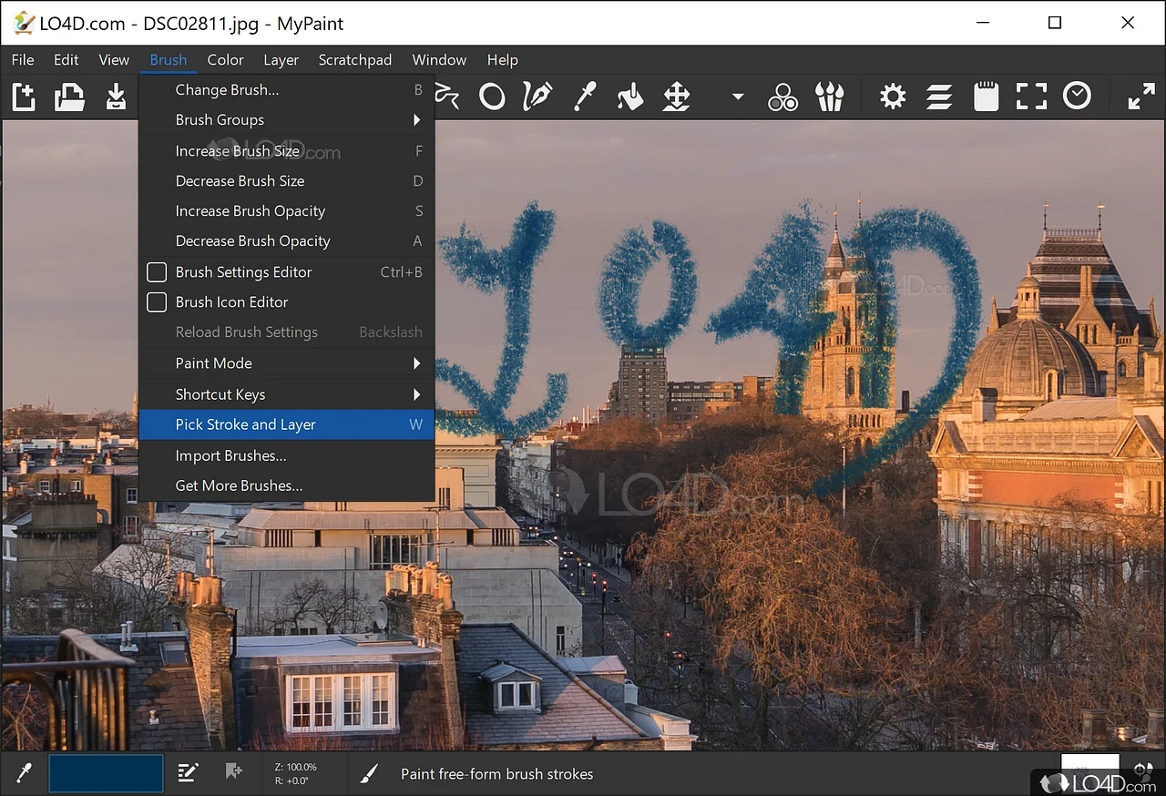Viewport: 1166px width, 796px height.
Task: Select the color picker eyedropper in toolbar
Action: point(584,96)
